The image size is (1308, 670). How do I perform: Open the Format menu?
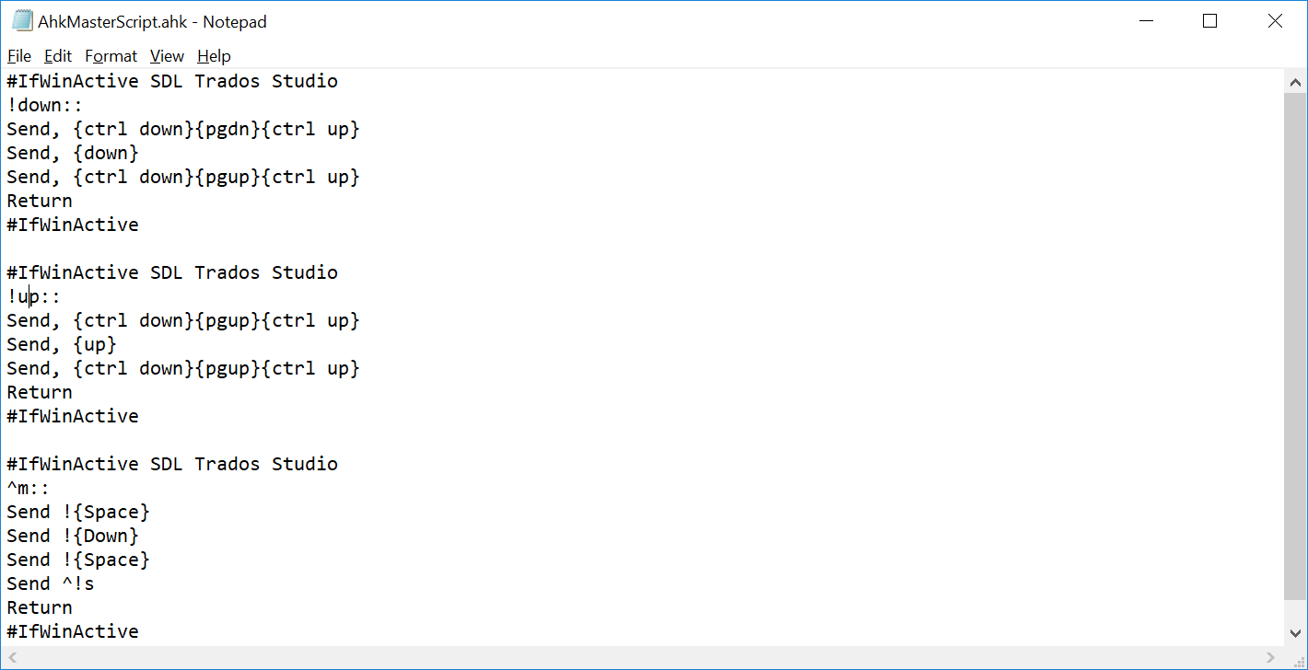(111, 56)
